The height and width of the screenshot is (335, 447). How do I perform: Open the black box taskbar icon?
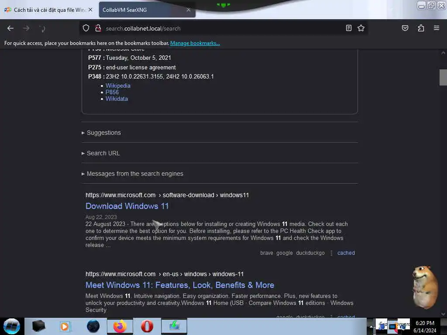pos(38,326)
